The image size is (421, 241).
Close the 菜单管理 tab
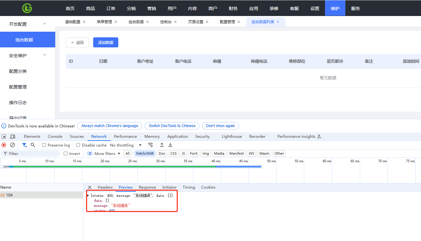(x=116, y=22)
